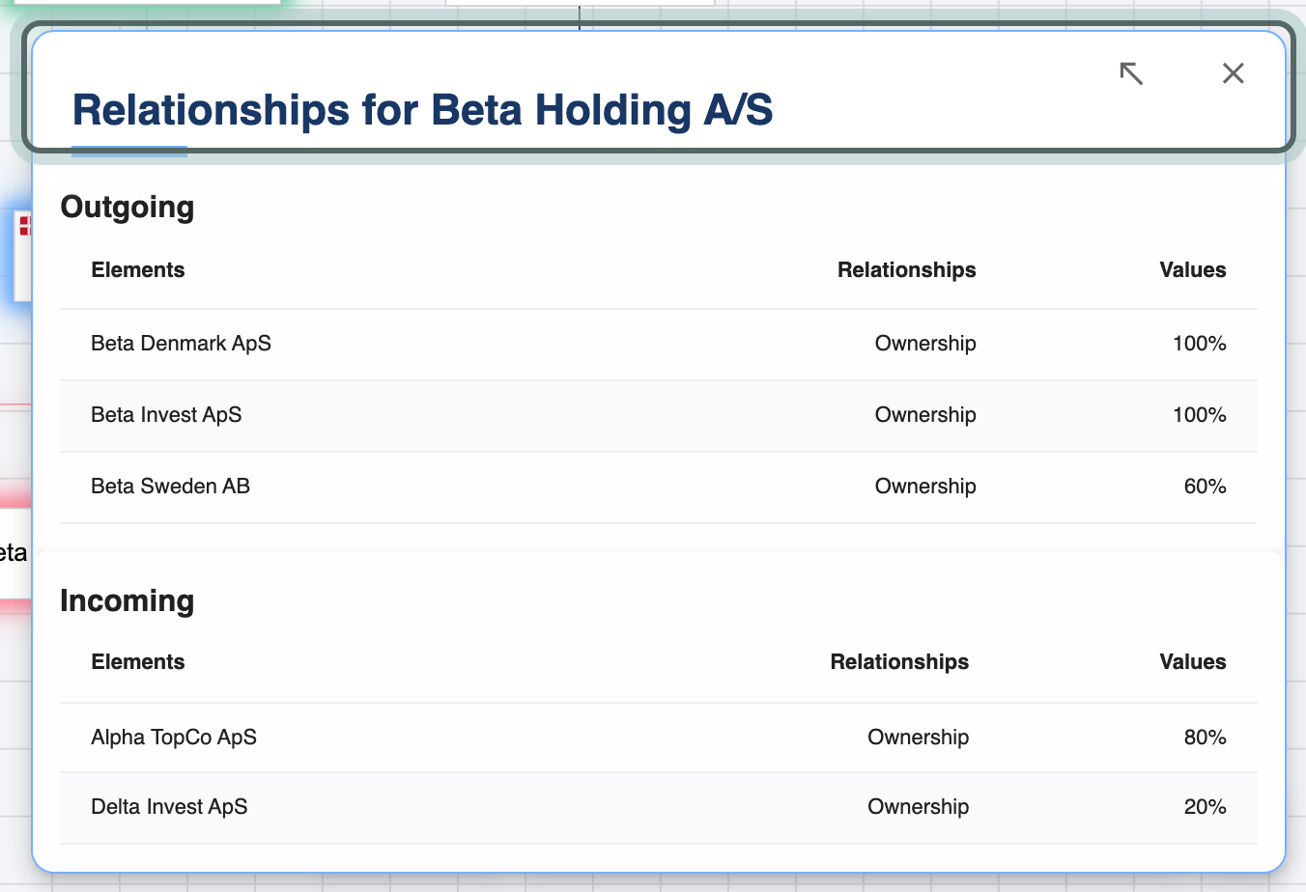Click the 20% value for Delta Invest ApS
This screenshot has height=892, width=1306.
pos(1206,807)
